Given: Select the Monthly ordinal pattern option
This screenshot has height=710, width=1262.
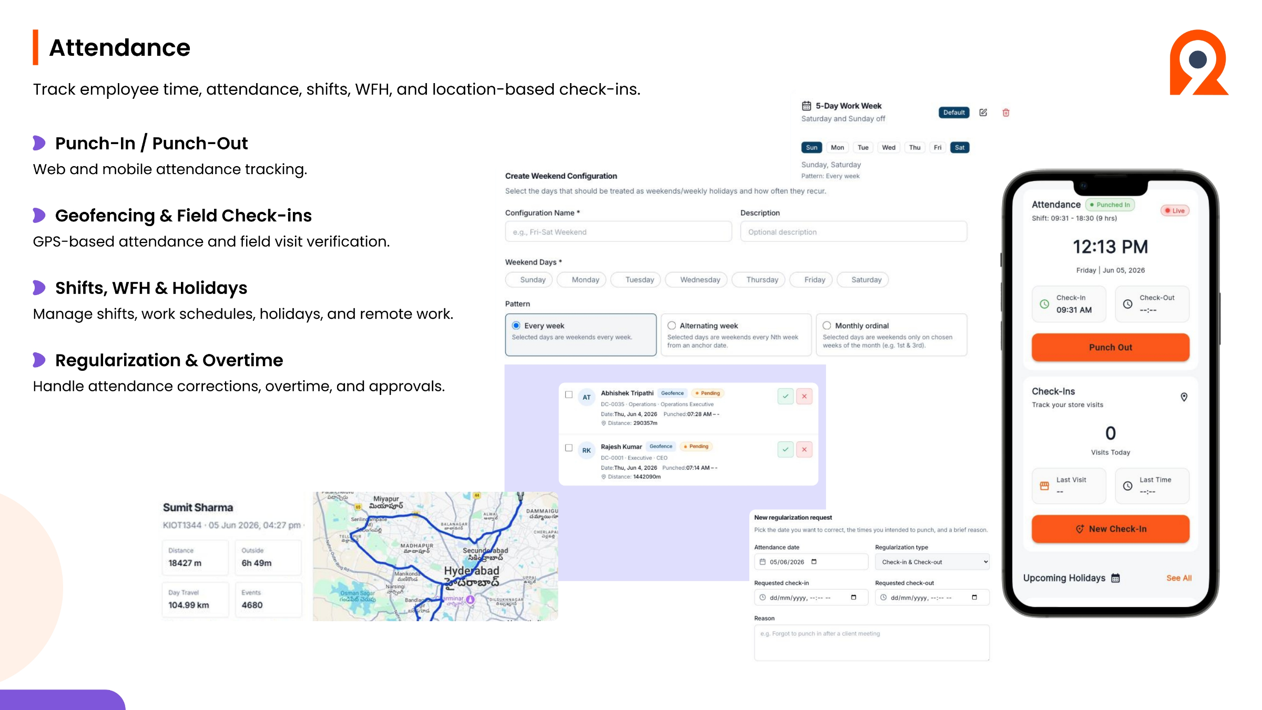Looking at the screenshot, I should pos(891,334).
